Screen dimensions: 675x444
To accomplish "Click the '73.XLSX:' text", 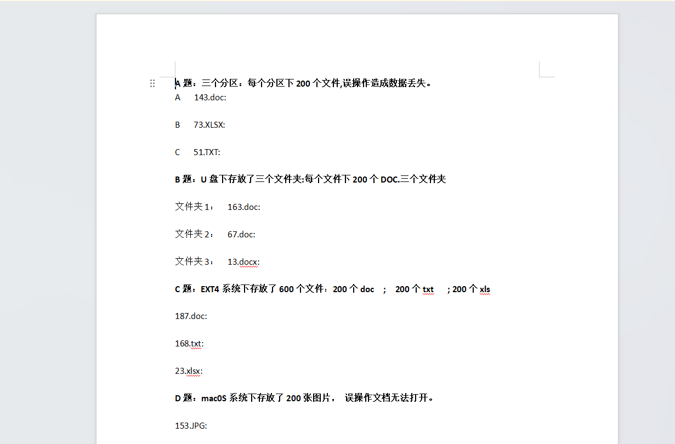I will 209,125.
